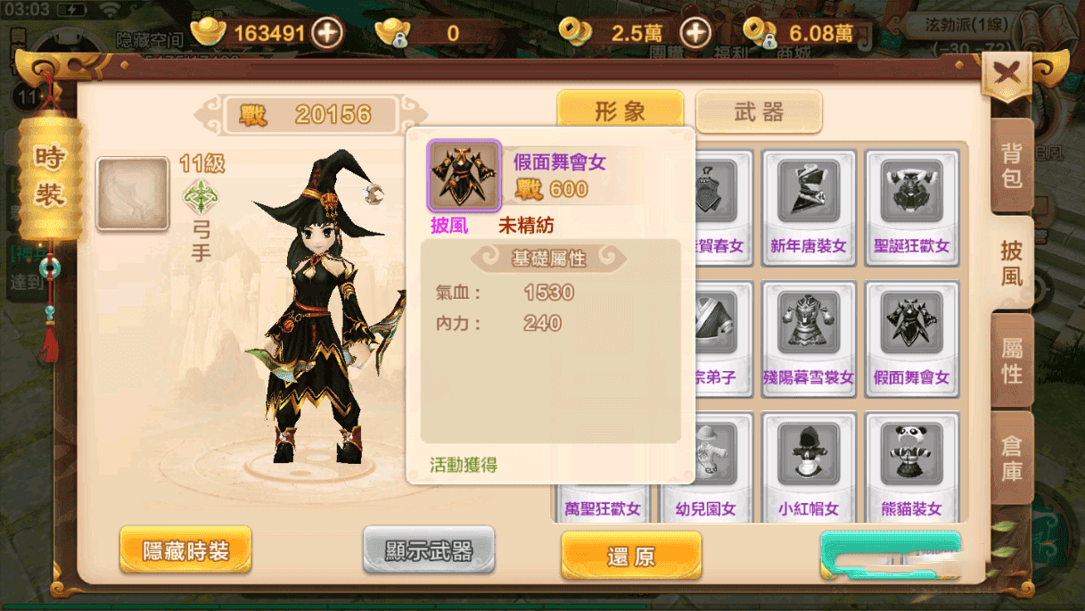Screen dimensions: 1085x611
Task: Click the 還原 restore button
Action: pos(631,557)
